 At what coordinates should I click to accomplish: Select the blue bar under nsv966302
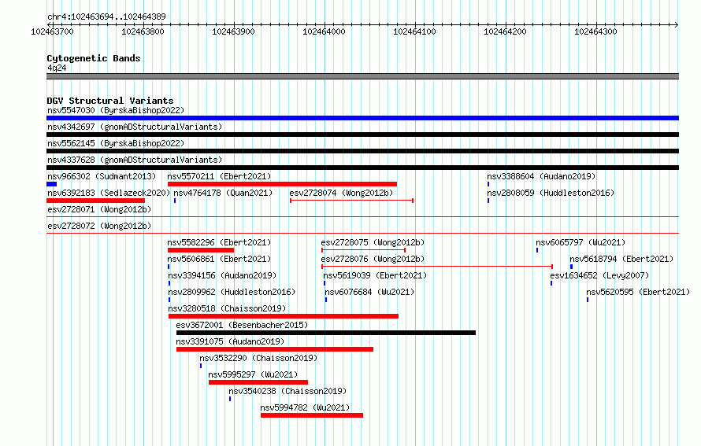(x=51, y=184)
